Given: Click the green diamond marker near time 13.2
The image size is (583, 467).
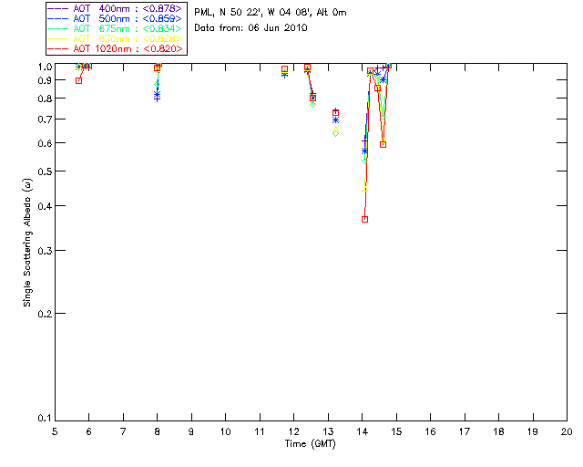Looking at the screenshot, I should [335, 134].
